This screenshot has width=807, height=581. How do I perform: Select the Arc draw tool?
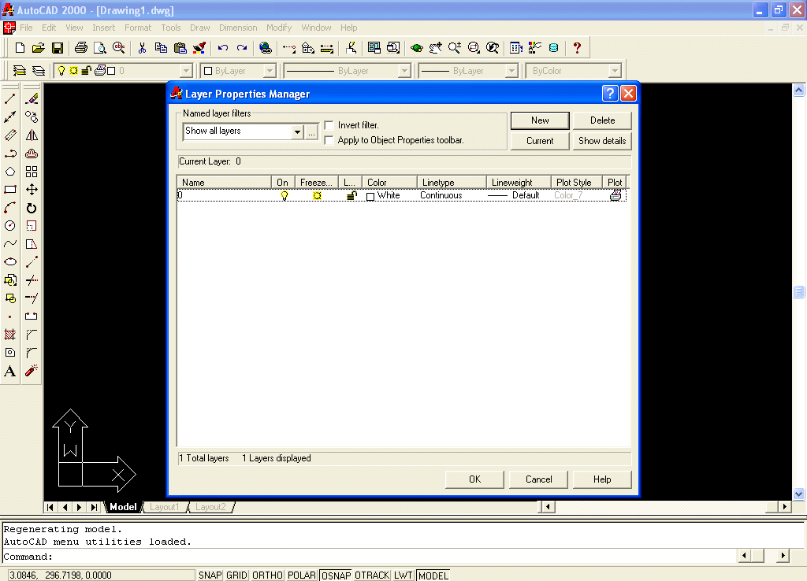pyautogui.click(x=10, y=208)
